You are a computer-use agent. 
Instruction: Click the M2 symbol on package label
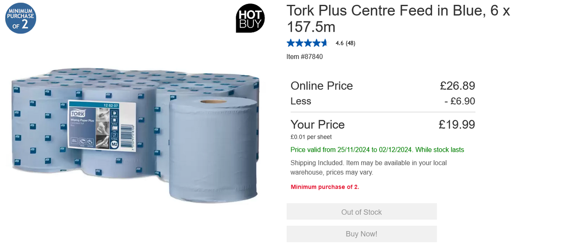tap(115, 144)
